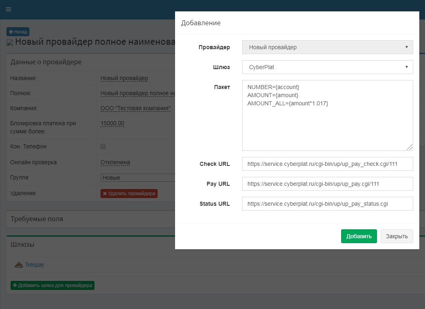
Task: Click Добавить шлюз для провайдера button
Action: 53,285
